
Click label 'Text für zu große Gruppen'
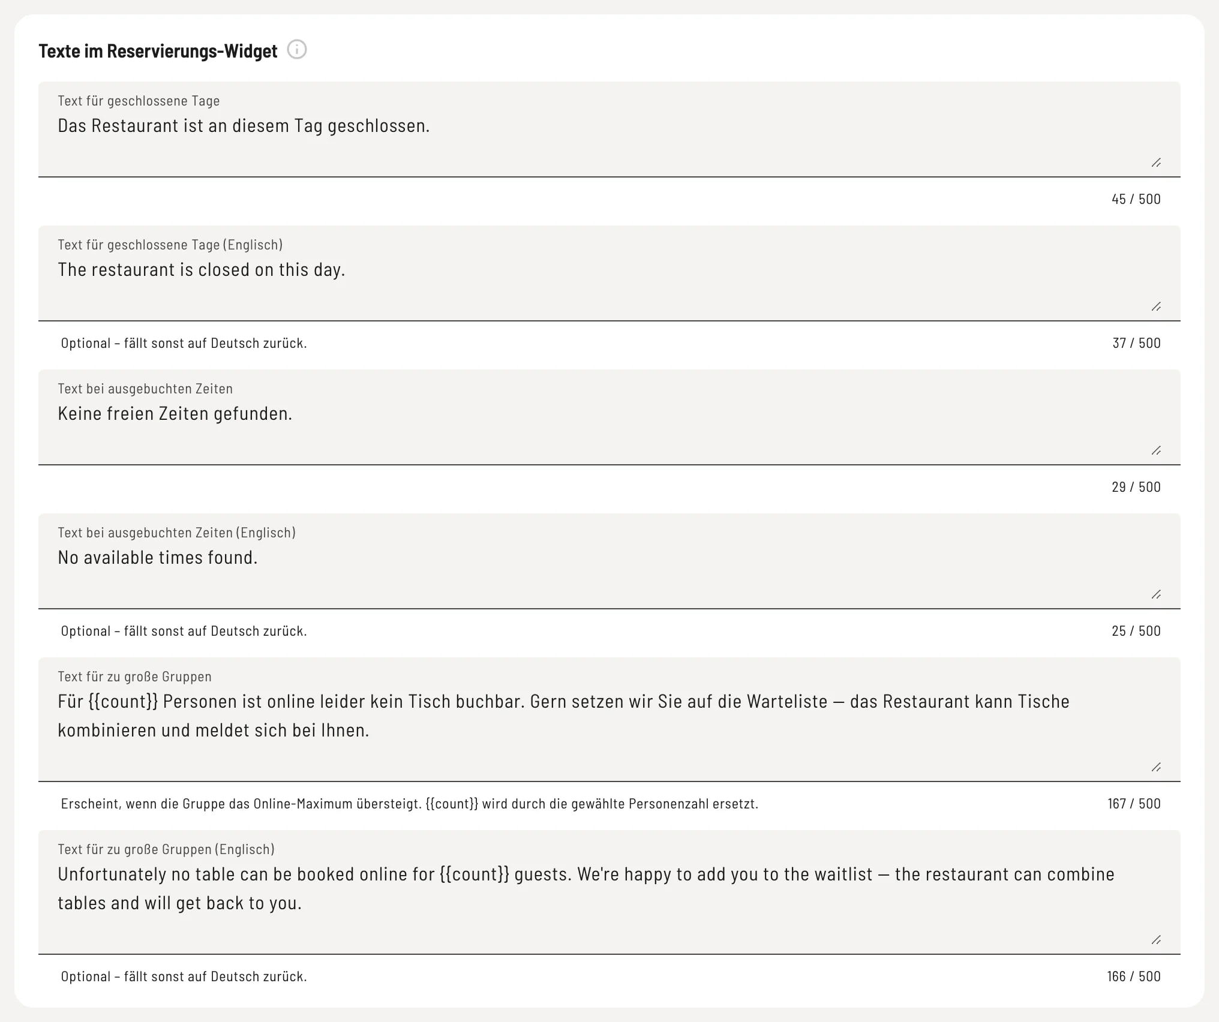point(135,677)
